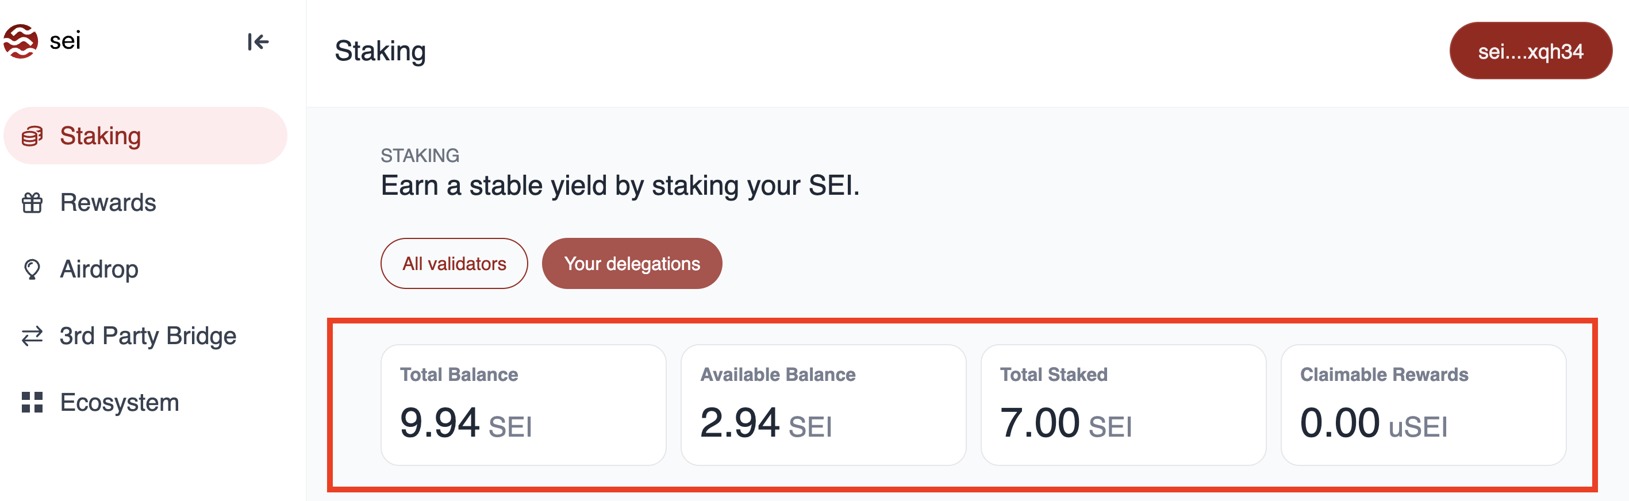Image resolution: width=1629 pixels, height=501 pixels.
Task: Select Your delegations tab
Action: 632,264
